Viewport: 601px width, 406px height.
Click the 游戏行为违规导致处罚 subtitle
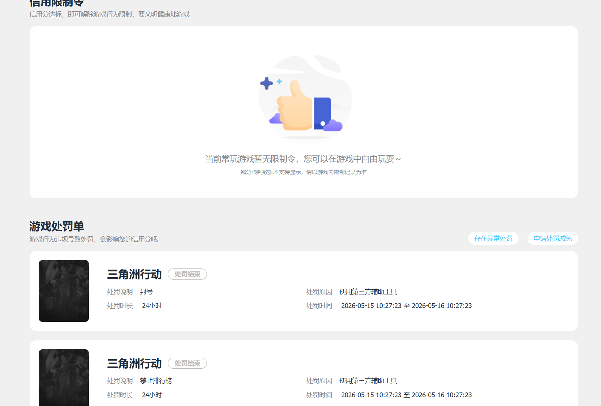click(94, 239)
